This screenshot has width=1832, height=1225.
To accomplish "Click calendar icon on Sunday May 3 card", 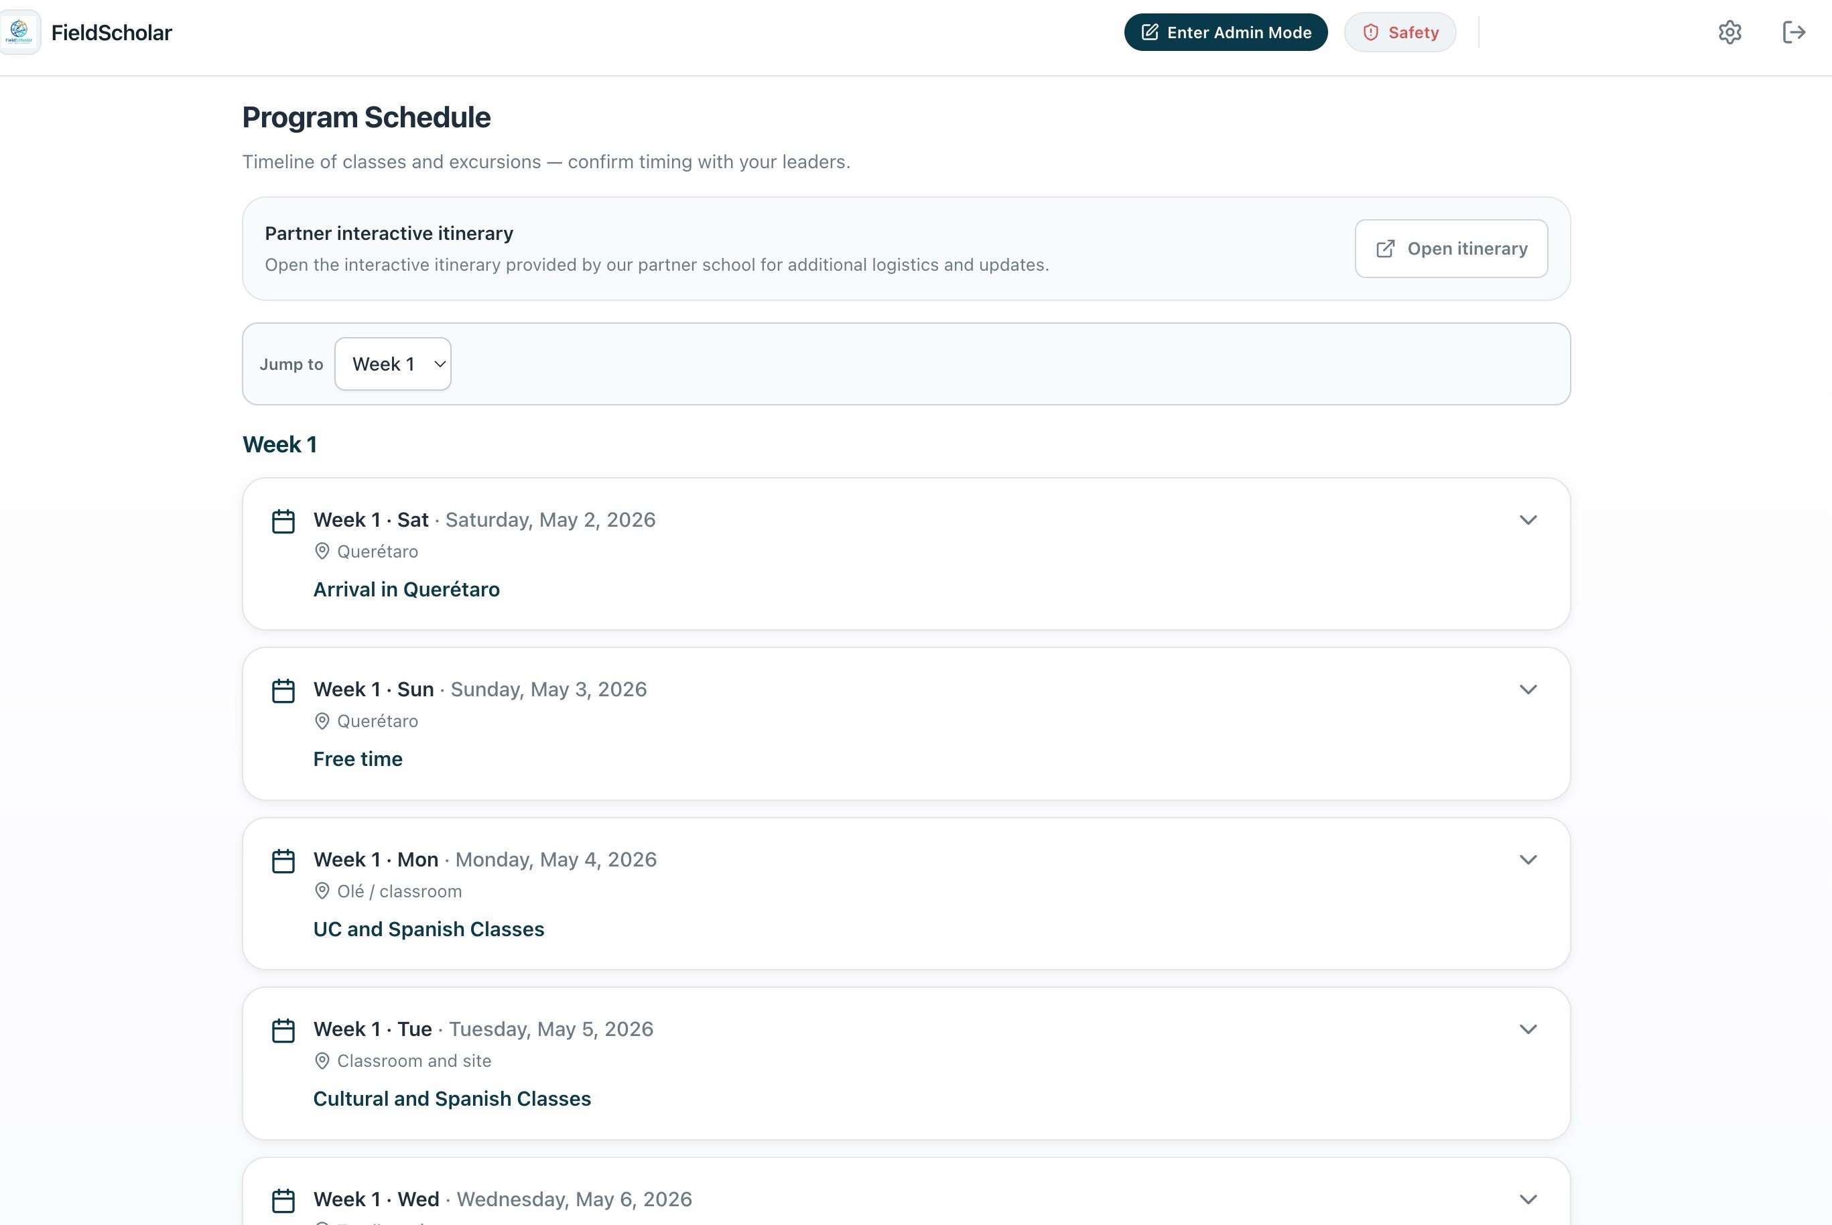I will click(283, 691).
